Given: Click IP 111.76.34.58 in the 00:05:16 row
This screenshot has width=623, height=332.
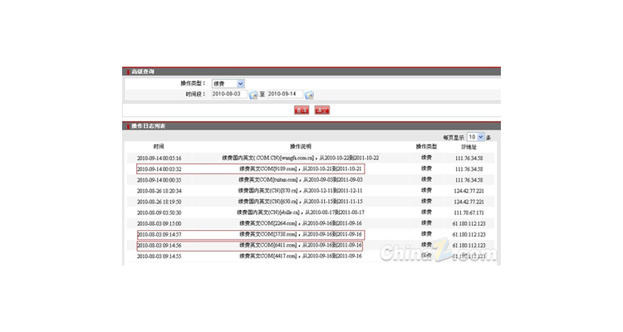Looking at the screenshot, I should pos(468,158).
